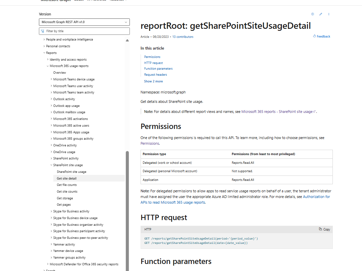The image size is (362, 271).
Task: Open the Microsoft Graph home logo
Action: [x=55, y=1]
